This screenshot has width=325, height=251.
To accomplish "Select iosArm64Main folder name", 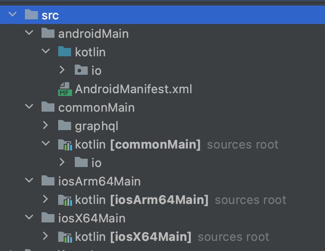I will point(100,181).
